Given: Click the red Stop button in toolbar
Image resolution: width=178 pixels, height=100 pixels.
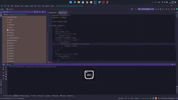Looking at the screenshot, I should coord(169,9).
